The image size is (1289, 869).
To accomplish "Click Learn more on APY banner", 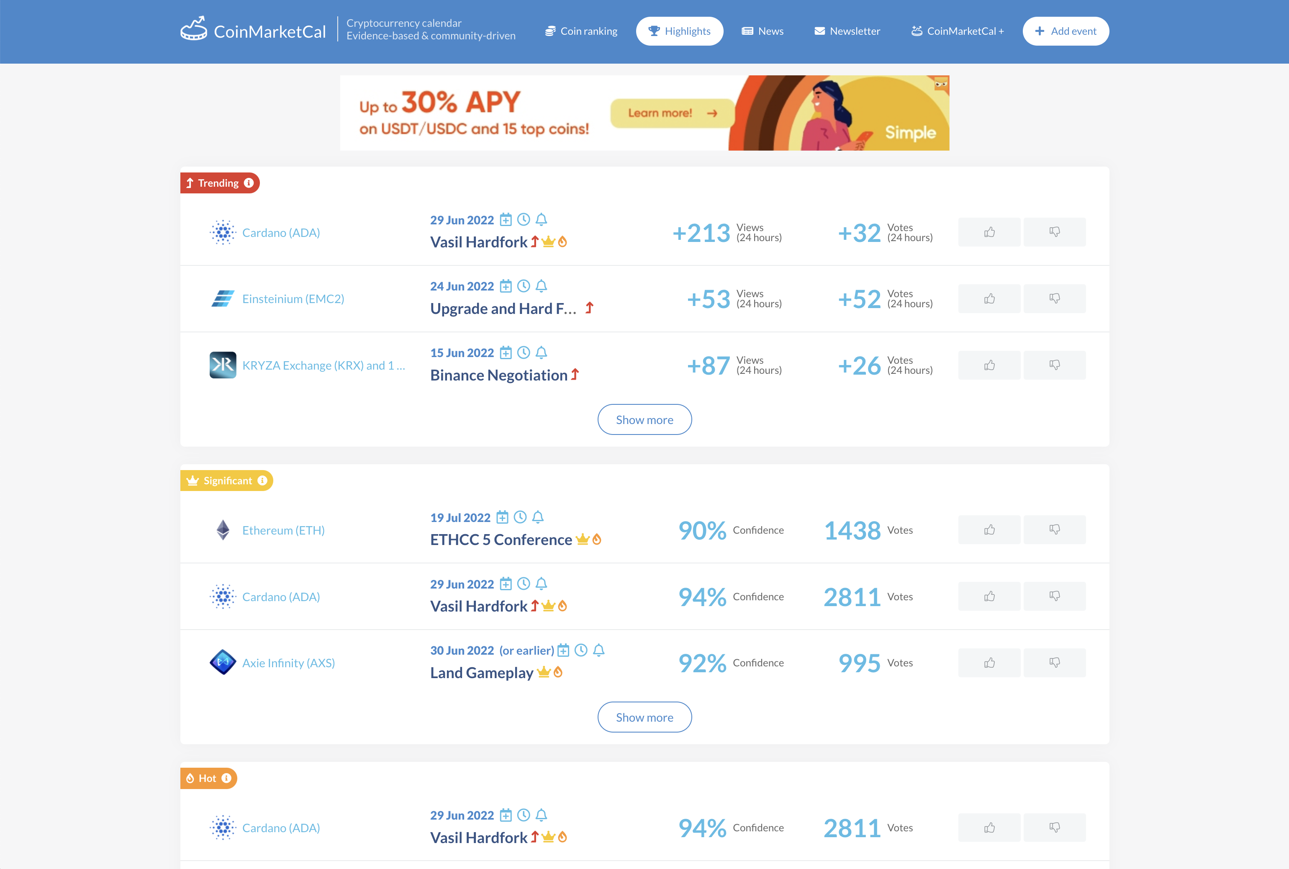I will tap(672, 113).
